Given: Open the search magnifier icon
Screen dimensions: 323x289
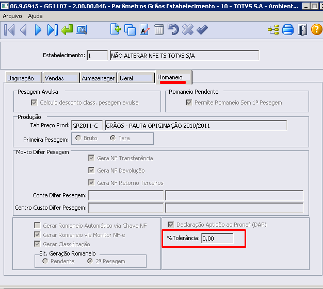Looking at the screenshot, I should pos(82,29).
